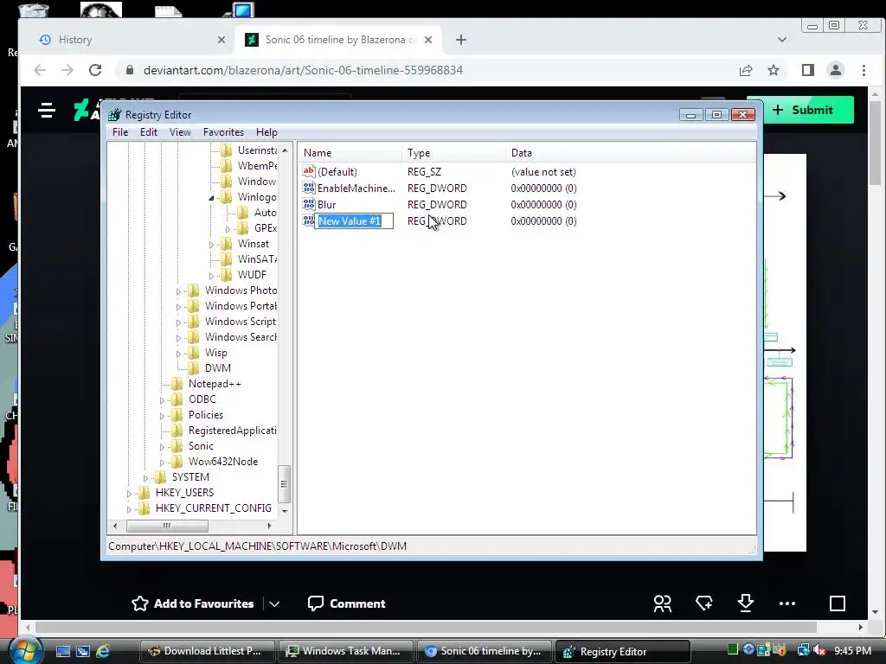
Task: Click registry tree vertical scrollbar thumb
Action: click(x=284, y=484)
